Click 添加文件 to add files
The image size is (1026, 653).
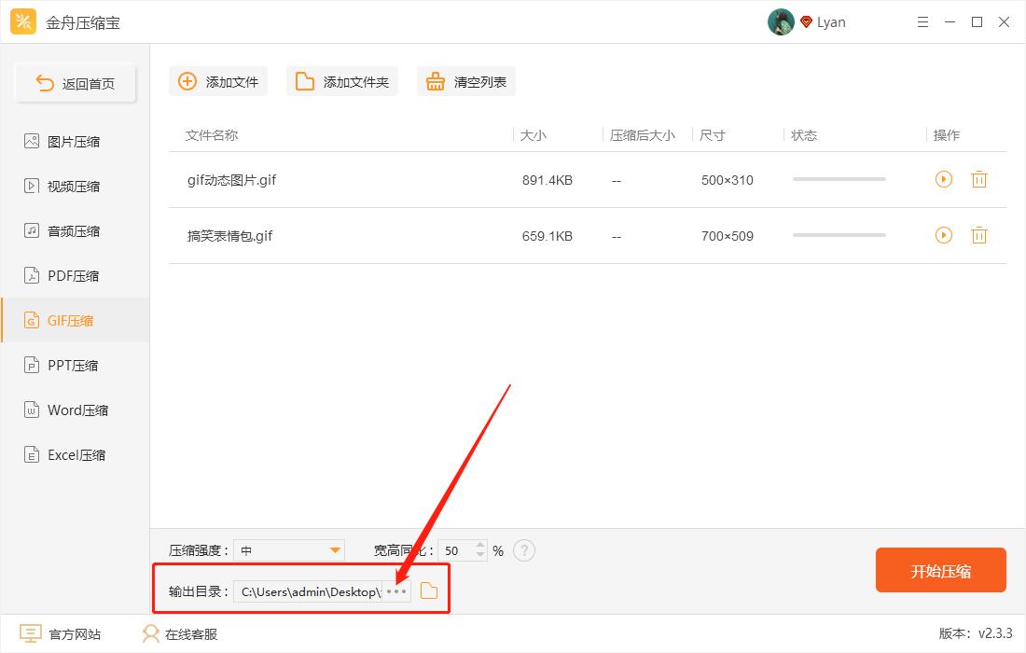[x=217, y=81]
